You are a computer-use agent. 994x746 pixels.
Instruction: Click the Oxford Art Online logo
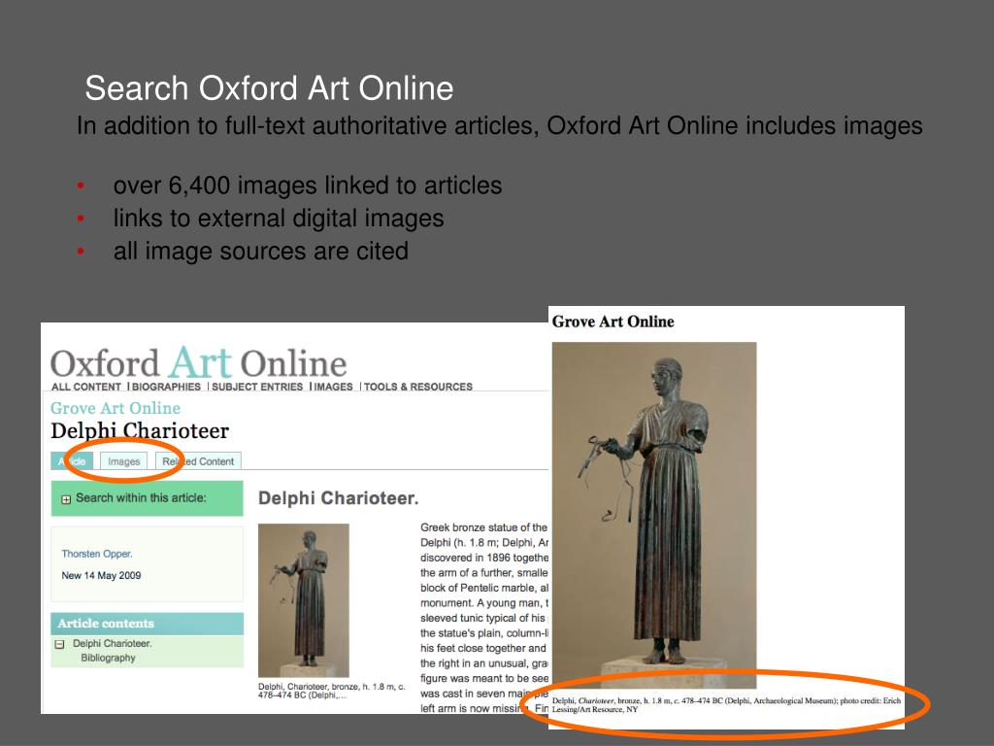[198, 363]
